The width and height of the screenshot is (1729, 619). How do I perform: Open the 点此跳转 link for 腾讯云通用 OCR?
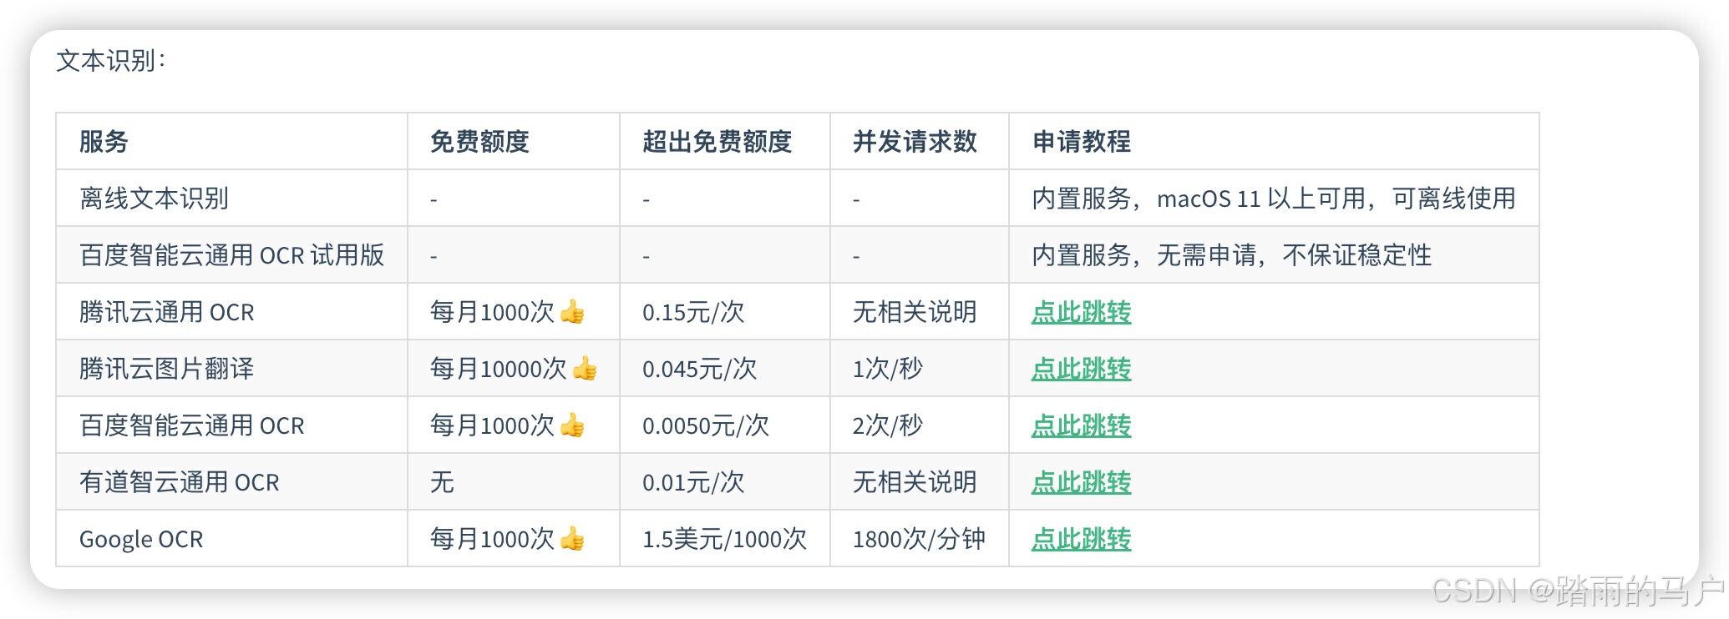tap(1081, 312)
